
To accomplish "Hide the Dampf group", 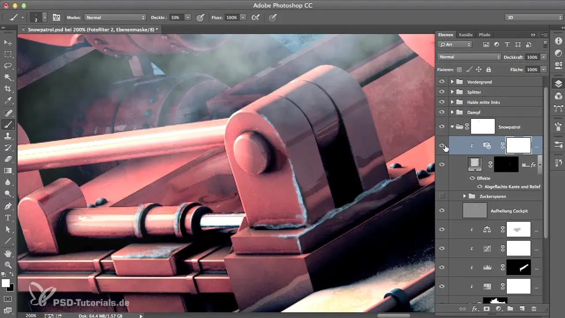I will click(442, 112).
